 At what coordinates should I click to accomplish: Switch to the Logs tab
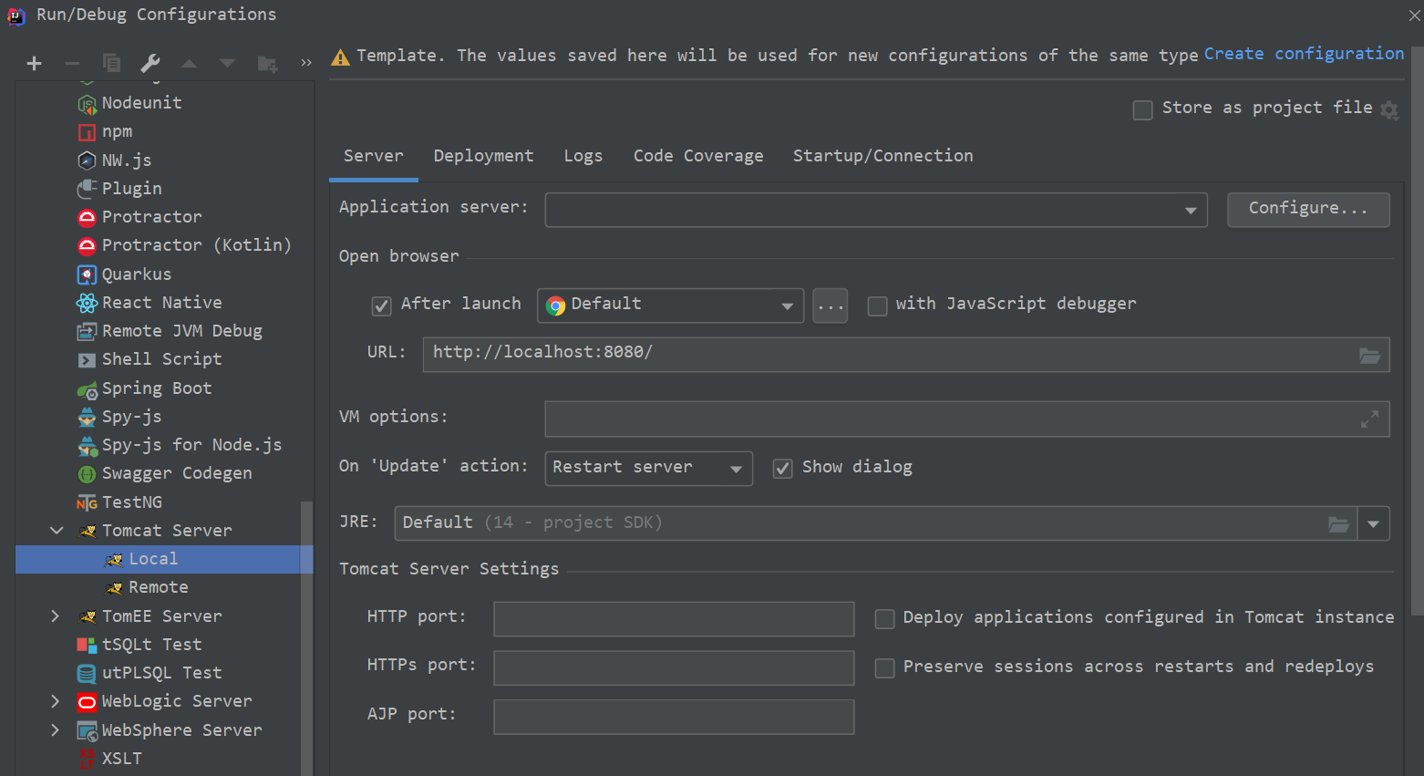pyautogui.click(x=583, y=156)
